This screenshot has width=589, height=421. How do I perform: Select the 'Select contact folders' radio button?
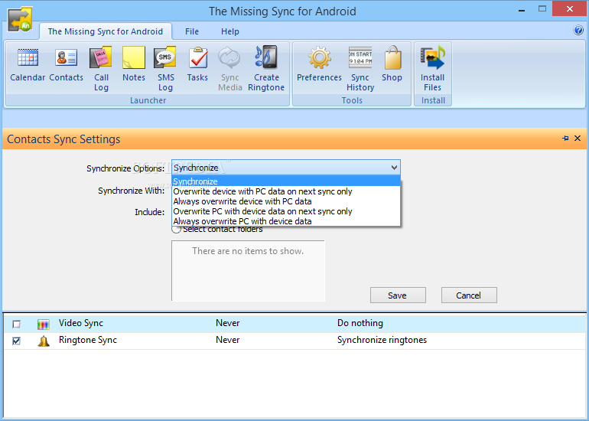point(176,229)
